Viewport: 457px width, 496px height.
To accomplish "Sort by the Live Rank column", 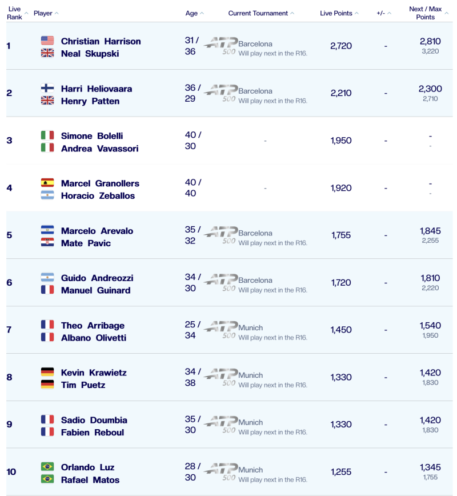I will tap(15, 13).
